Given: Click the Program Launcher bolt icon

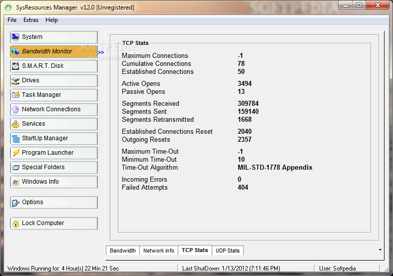Looking at the screenshot, I should [x=15, y=153].
